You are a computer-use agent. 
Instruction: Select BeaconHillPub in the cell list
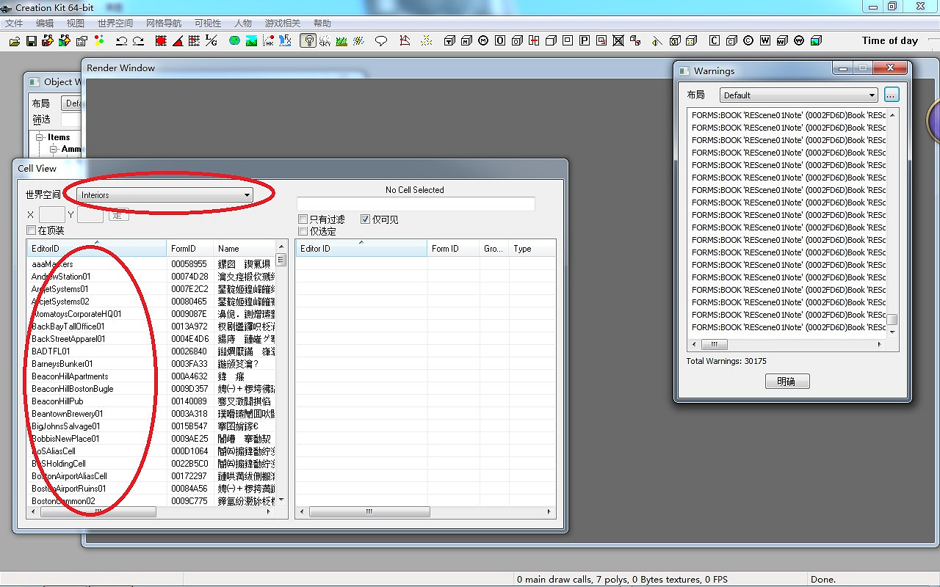pos(57,401)
